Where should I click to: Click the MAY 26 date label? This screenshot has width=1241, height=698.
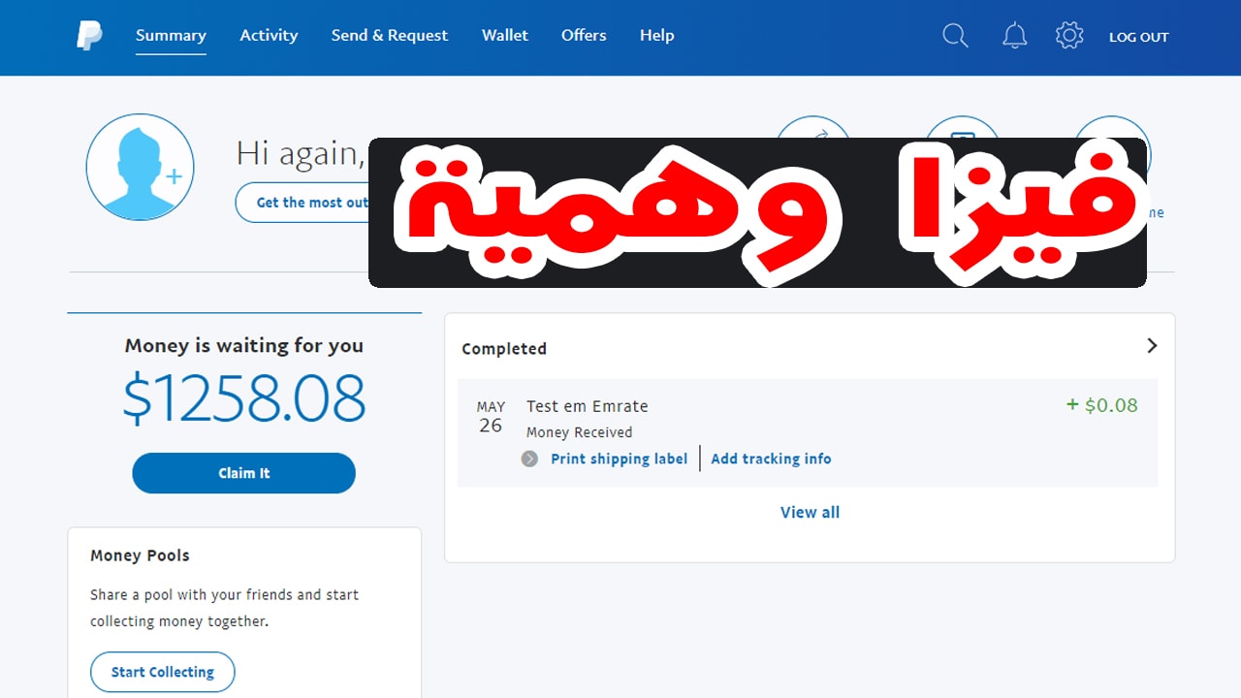pyautogui.click(x=491, y=417)
